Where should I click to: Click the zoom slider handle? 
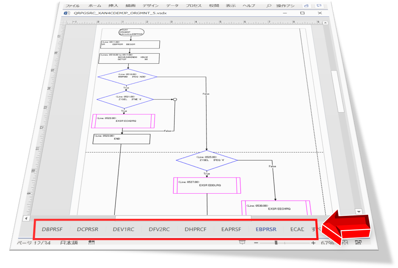(276, 243)
